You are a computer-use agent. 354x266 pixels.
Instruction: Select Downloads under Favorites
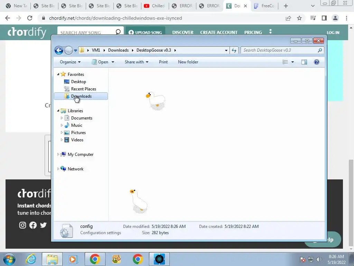click(x=81, y=96)
